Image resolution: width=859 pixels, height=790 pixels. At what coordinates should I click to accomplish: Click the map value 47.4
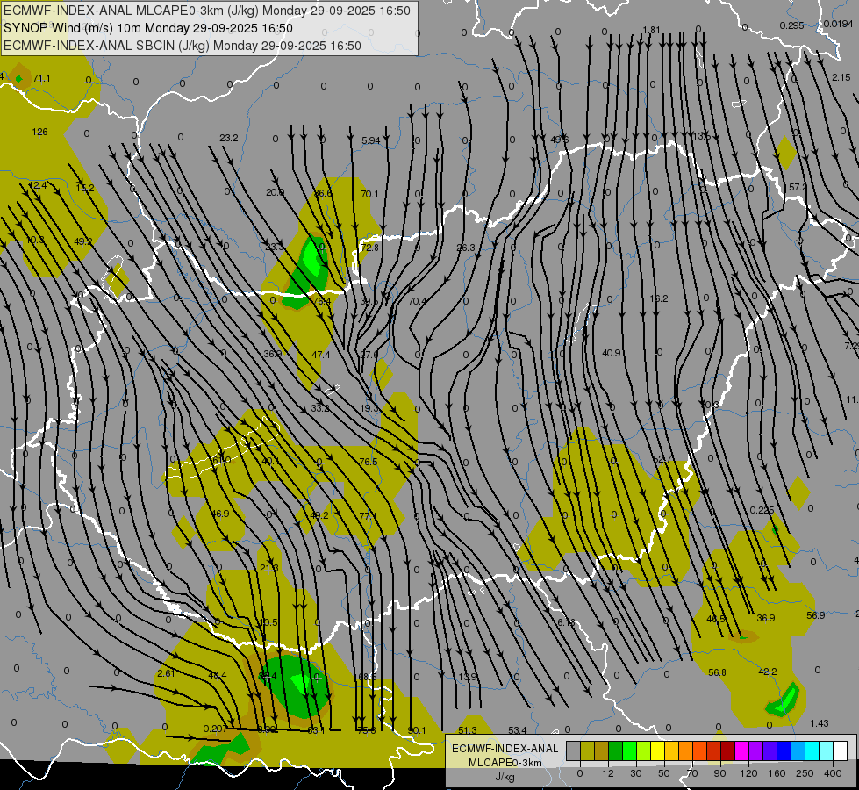[320, 355]
